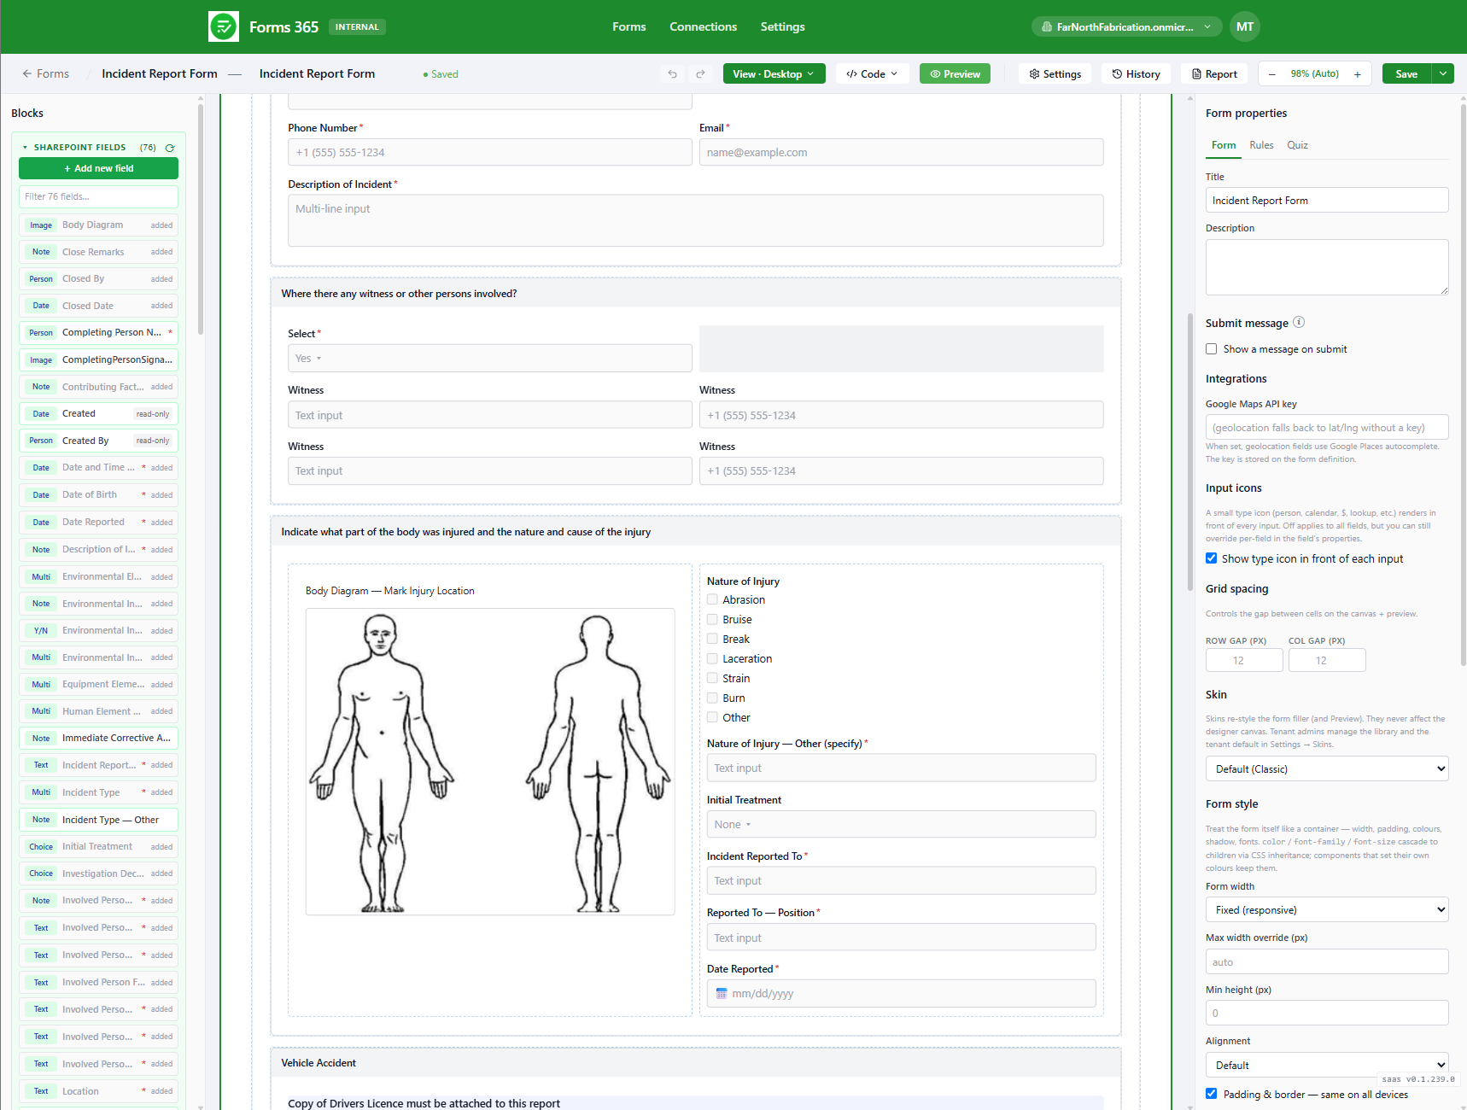
Task: Click the Form Description textarea
Action: coord(1327,267)
